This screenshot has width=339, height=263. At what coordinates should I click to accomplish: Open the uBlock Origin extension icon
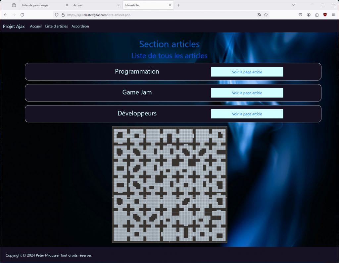(325, 15)
